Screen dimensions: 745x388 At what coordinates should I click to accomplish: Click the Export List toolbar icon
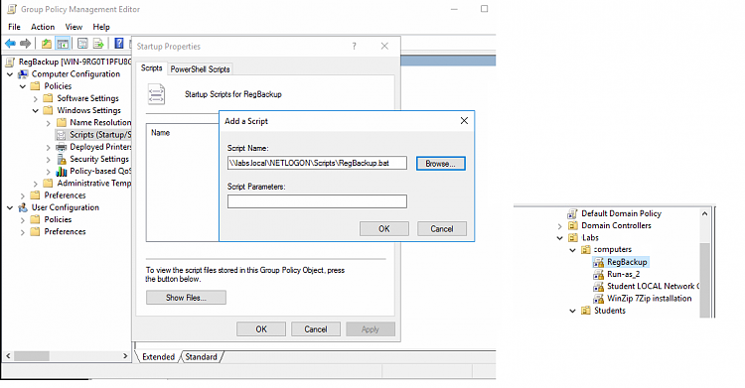98,44
